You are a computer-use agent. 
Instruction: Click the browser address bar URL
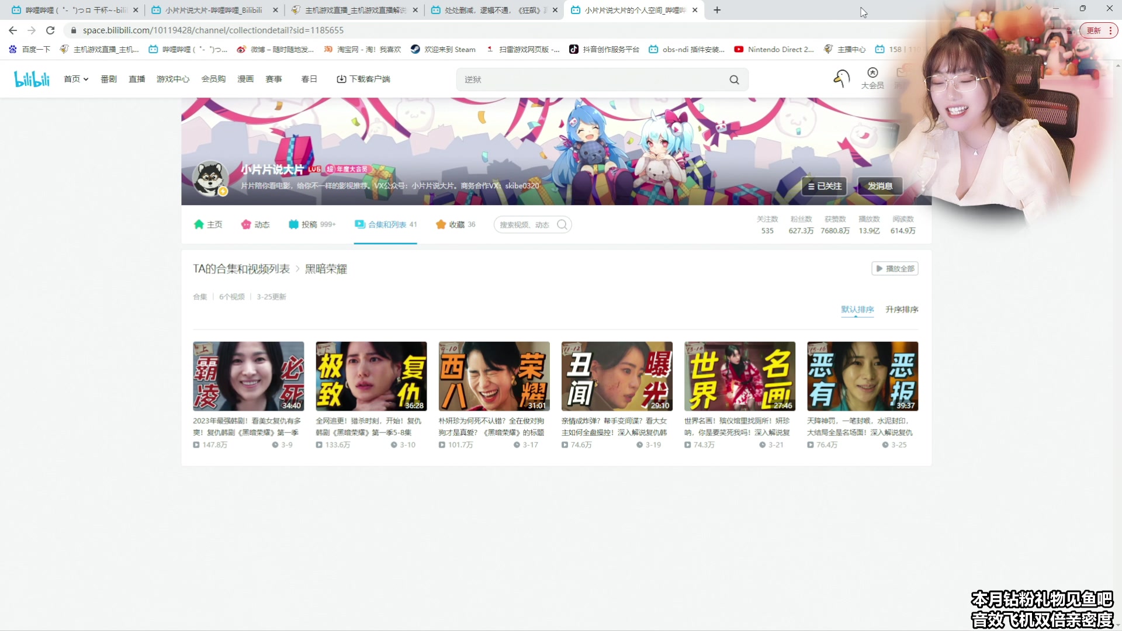click(x=213, y=30)
